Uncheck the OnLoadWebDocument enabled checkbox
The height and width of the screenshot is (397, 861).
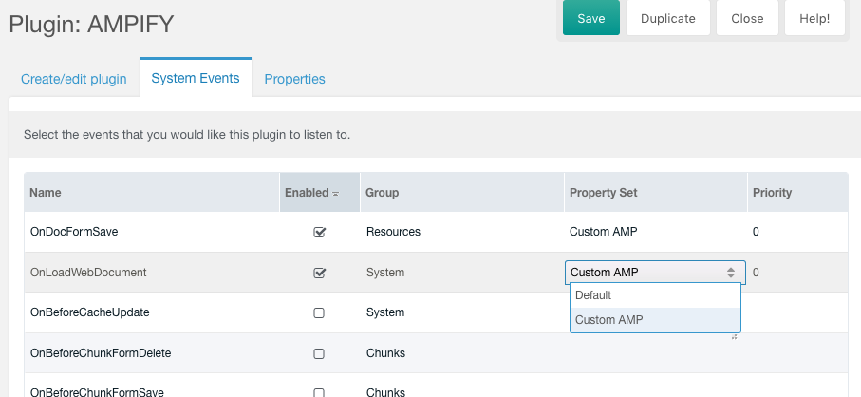(319, 273)
